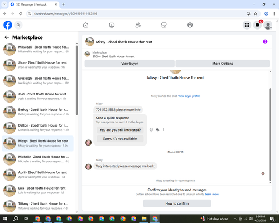Select the Missy conversation in list

click(37, 143)
